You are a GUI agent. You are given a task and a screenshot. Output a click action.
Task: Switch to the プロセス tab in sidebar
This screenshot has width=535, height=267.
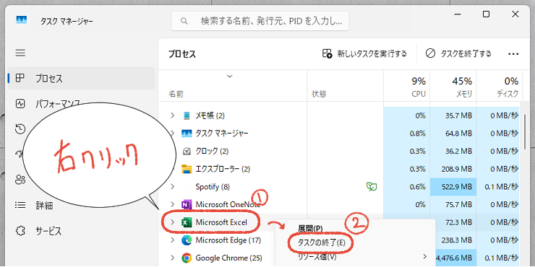pos(81,79)
